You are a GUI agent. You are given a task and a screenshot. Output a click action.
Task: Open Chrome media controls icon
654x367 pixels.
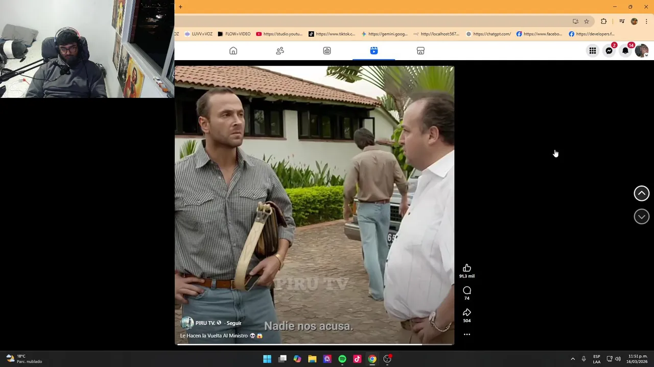coord(622,21)
